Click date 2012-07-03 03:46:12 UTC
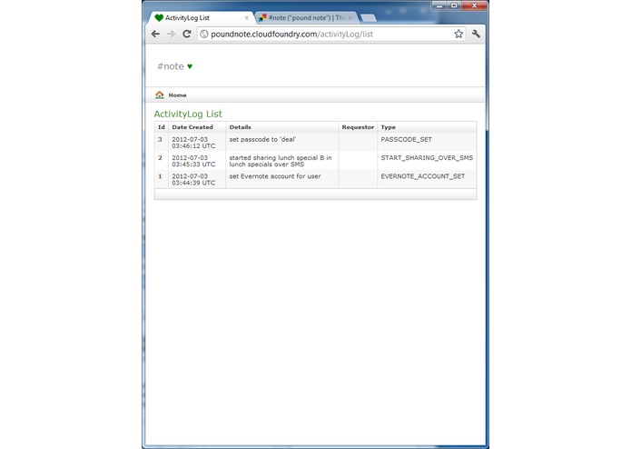Viewport: 631px width, 449px height. pos(193,143)
